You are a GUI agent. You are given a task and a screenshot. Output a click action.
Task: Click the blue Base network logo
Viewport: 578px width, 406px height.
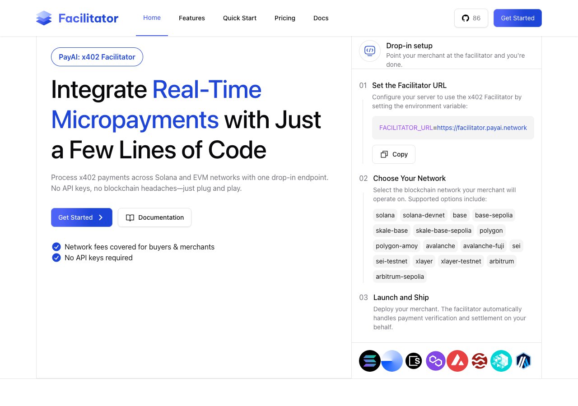click(x=392, y=361)
